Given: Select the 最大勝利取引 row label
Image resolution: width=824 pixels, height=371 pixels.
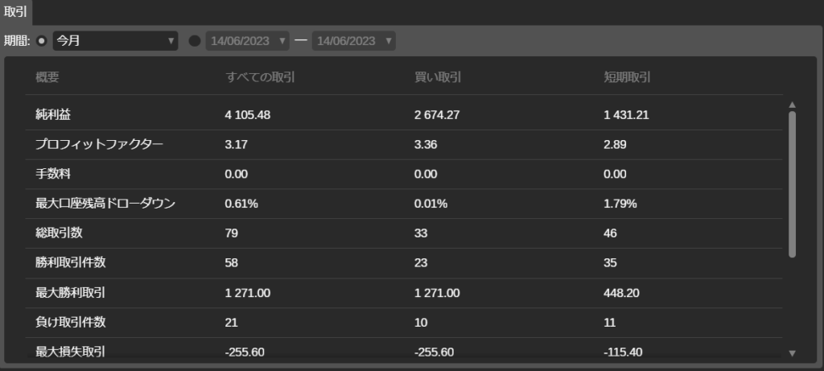Looking at the screenshot, I should click(70, 293).
